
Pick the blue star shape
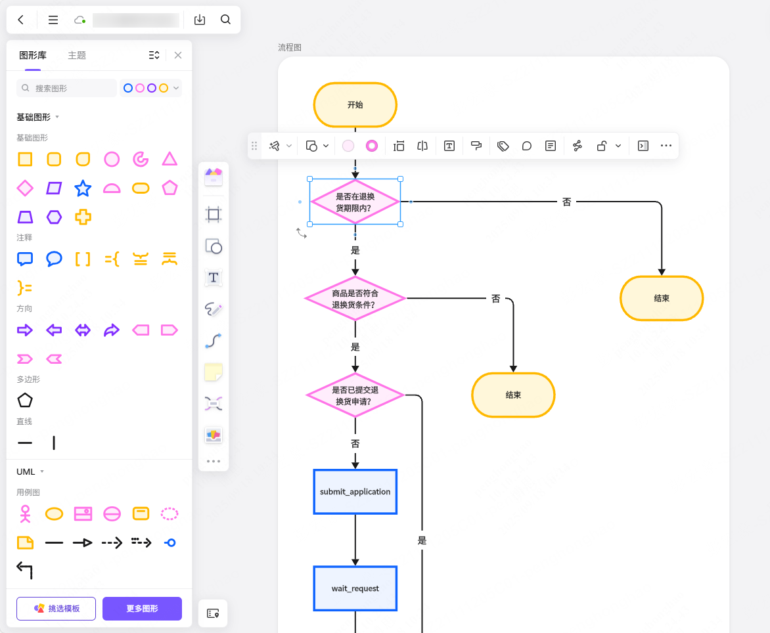83,188
